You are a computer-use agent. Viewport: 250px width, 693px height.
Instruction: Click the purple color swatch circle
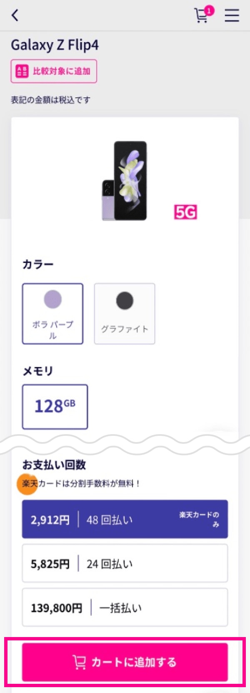pyautogui.click(x=52, y=299)
